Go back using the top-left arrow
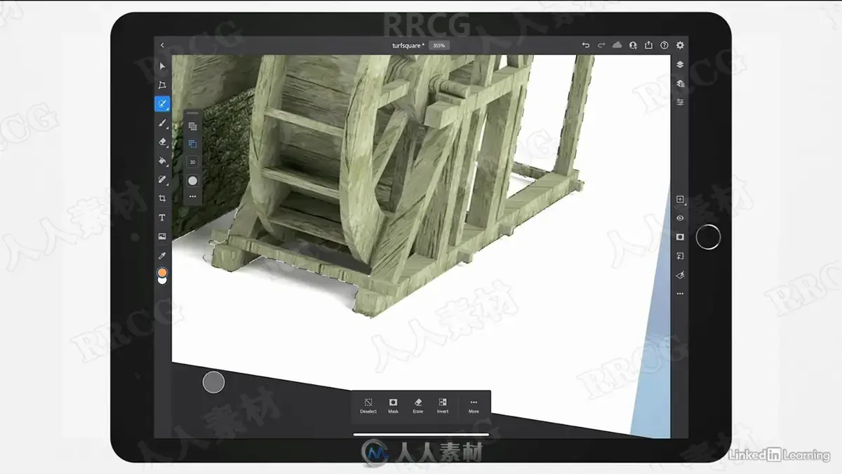 tap(162, 45)
